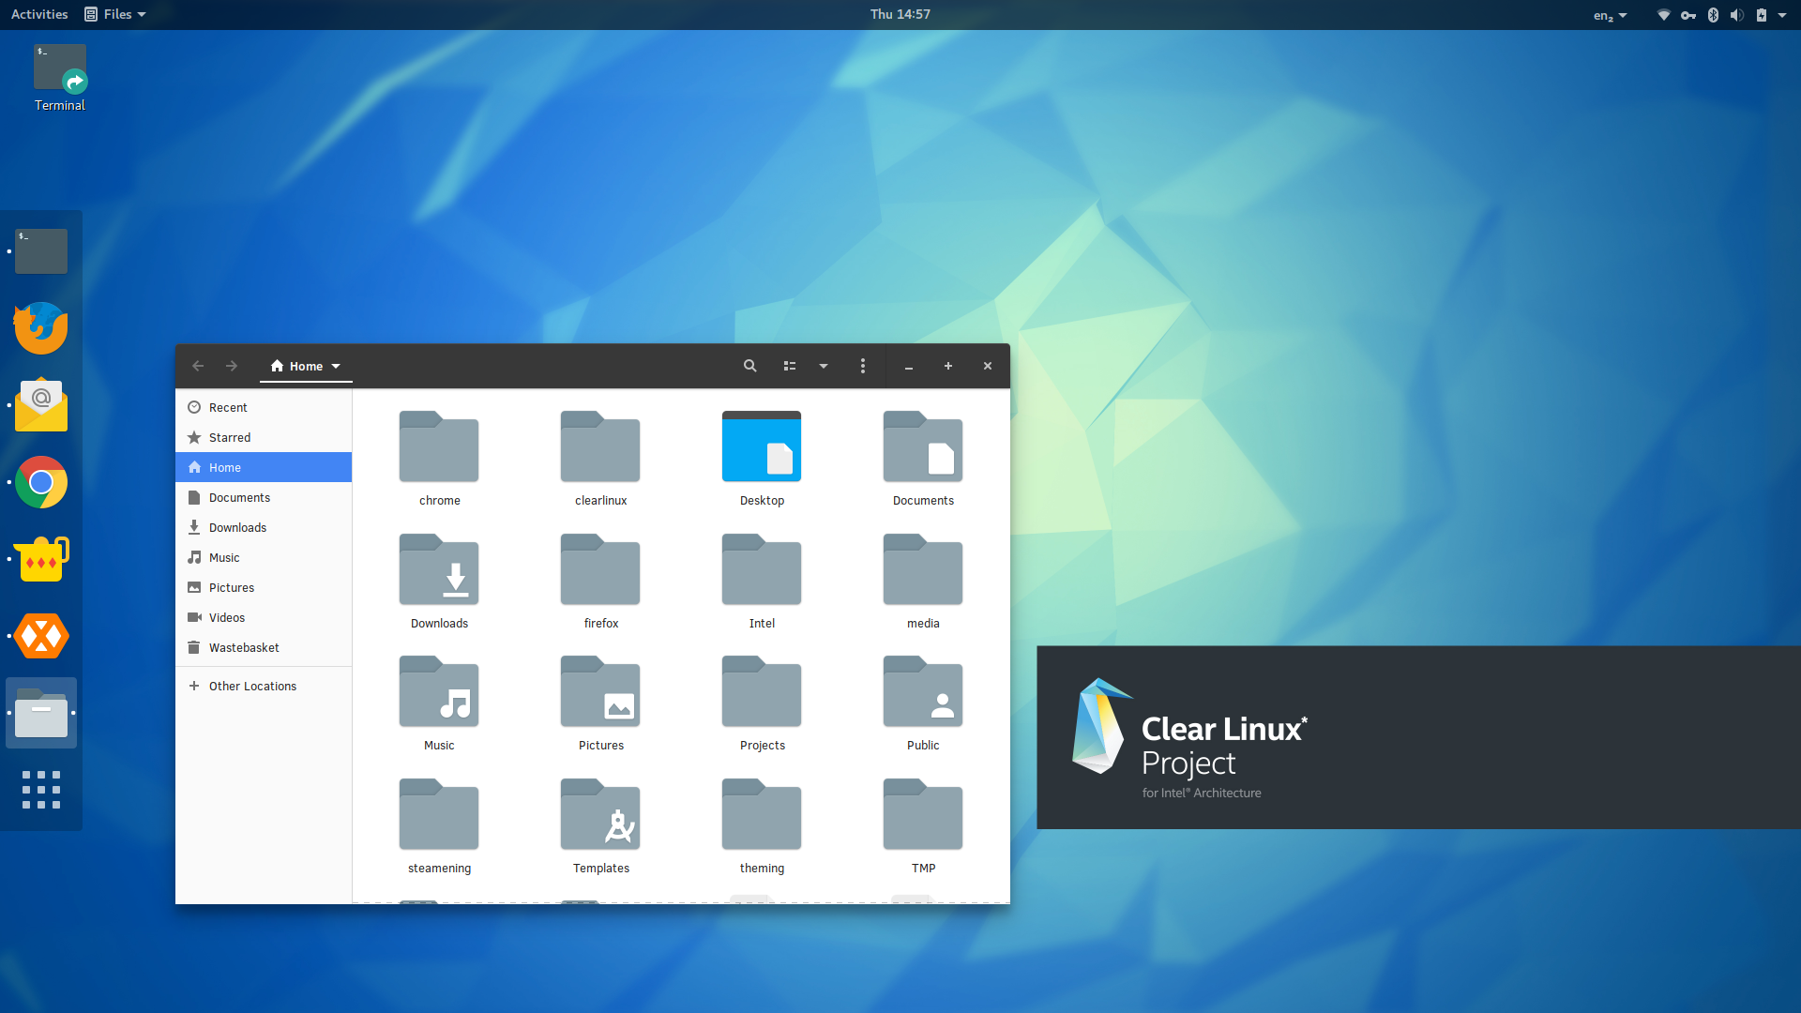This screenshot has width=1801, height=1013.
Task: Open the en keyboard layout dropdown
Action: pos(1611,15)
